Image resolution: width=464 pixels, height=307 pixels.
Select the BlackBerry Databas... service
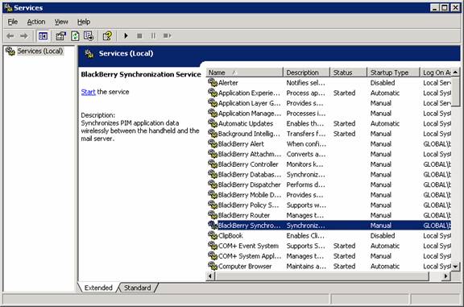(x=329, y=174)
